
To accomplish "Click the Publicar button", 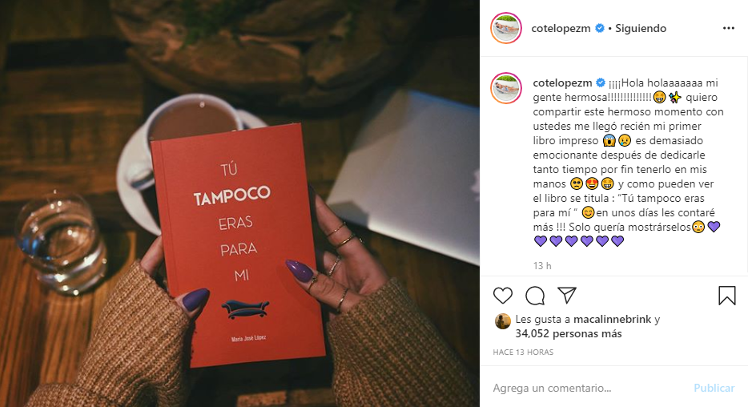I will point(714,388).
